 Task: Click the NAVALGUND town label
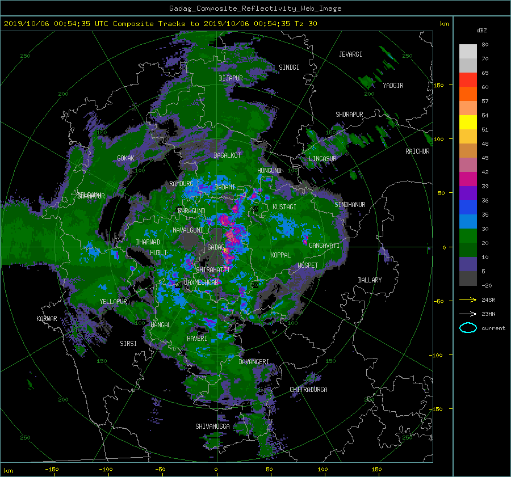(188, 230)
